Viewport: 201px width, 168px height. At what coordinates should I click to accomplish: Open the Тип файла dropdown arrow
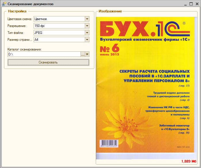click(87, 33)
